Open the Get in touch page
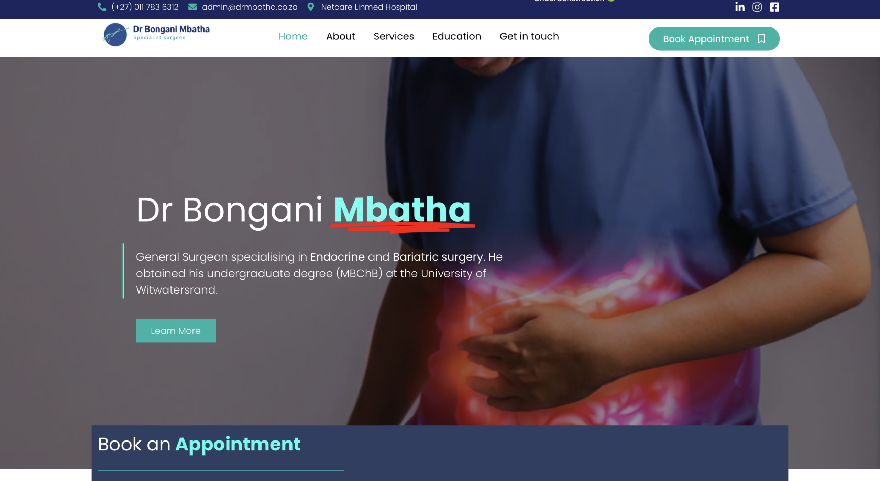This screenshot has width=880, height=481. tap(529, 36)
